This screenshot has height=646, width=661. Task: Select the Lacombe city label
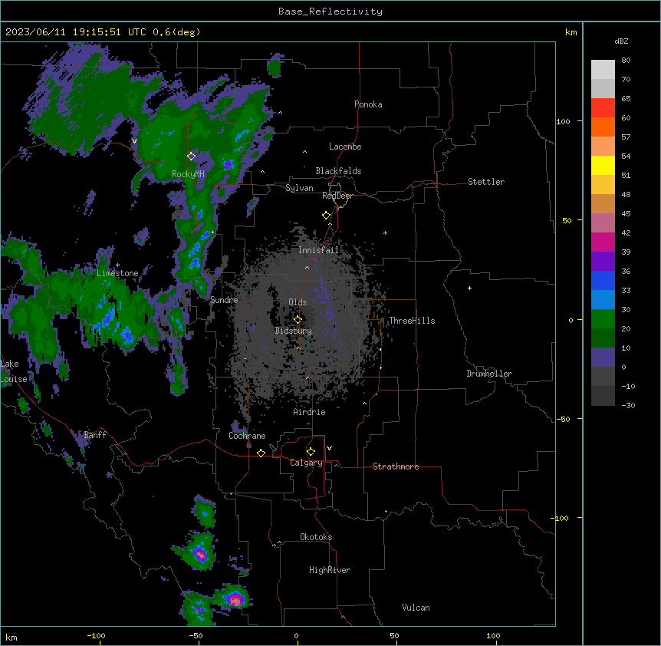[x=345, y=147]
